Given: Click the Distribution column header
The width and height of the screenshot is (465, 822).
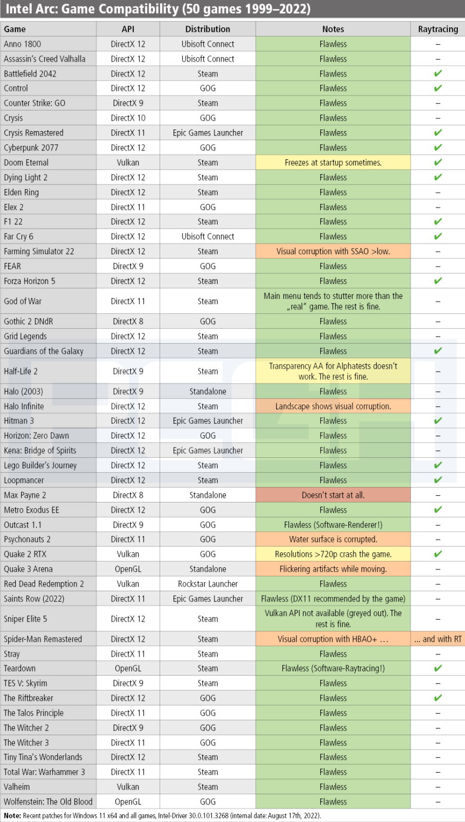Looking at the screenshot, I should pyautogui.click(x=207, y=29).
